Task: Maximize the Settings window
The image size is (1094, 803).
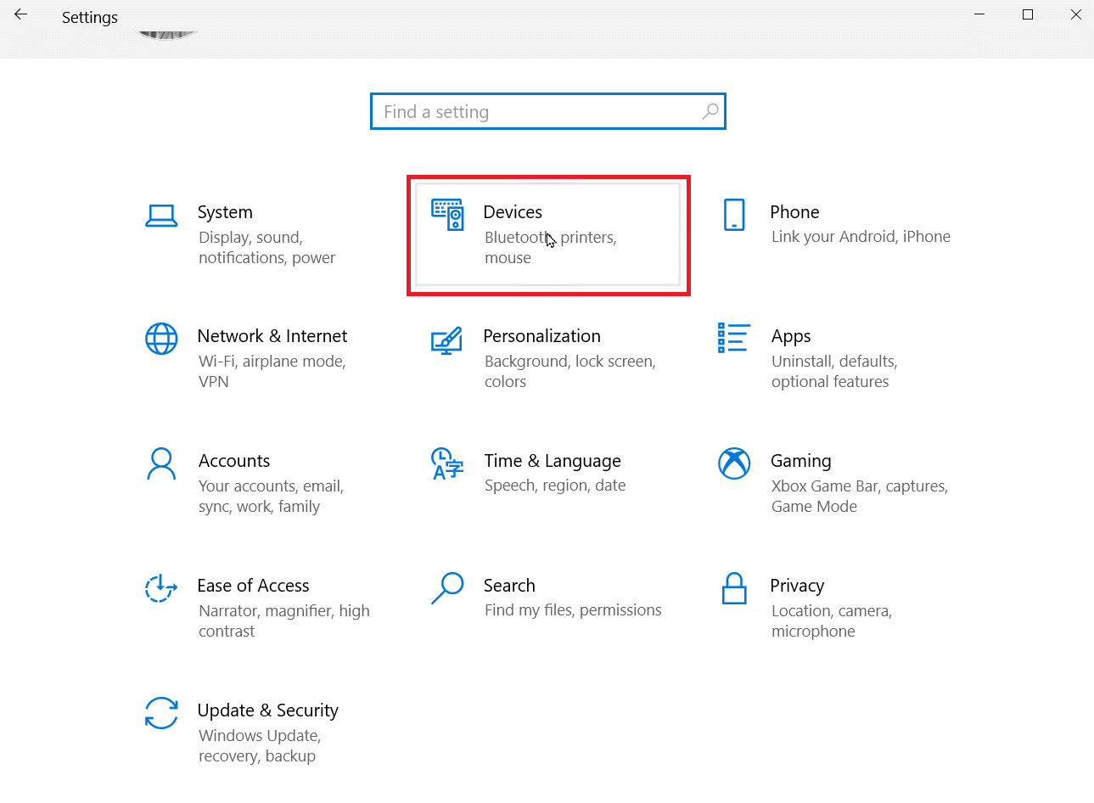Action: click(1028, 14)
